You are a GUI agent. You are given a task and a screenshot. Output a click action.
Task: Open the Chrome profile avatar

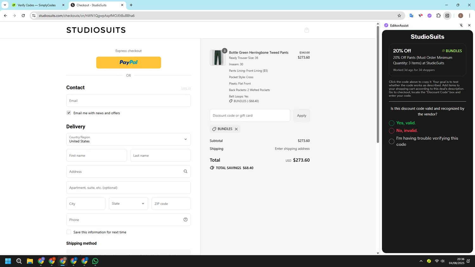coord(460,16)
